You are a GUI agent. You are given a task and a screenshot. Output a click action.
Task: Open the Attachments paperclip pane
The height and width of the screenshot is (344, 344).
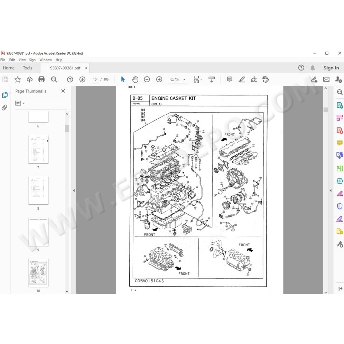pos(4,107)
